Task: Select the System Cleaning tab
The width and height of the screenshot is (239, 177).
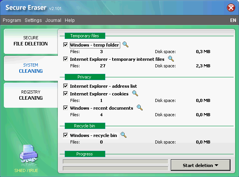Action: point(31,68)
